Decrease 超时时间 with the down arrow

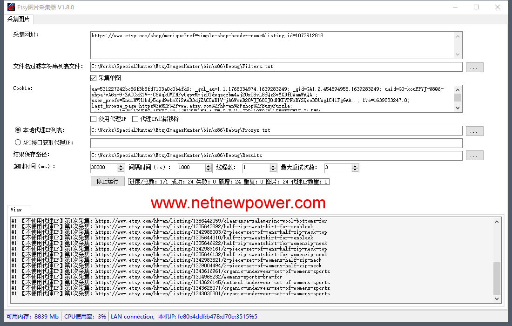click(121, 170)
